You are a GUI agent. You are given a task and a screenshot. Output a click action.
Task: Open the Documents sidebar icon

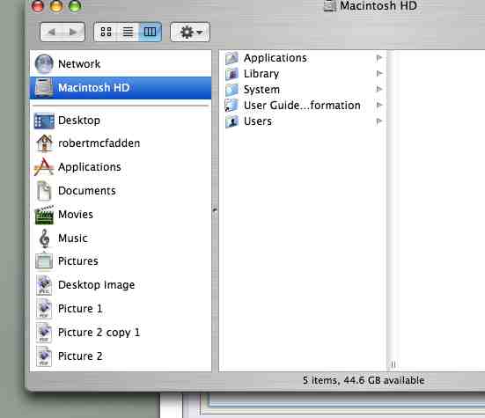(44, 191)
